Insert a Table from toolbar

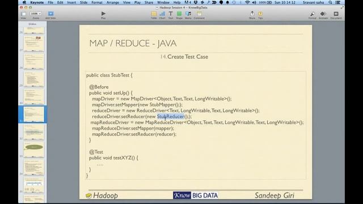tap(154, 14)
